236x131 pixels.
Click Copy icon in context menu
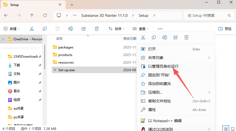click(x=154, y=37)
